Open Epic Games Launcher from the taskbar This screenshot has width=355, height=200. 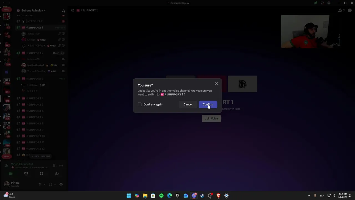(177, 196)
